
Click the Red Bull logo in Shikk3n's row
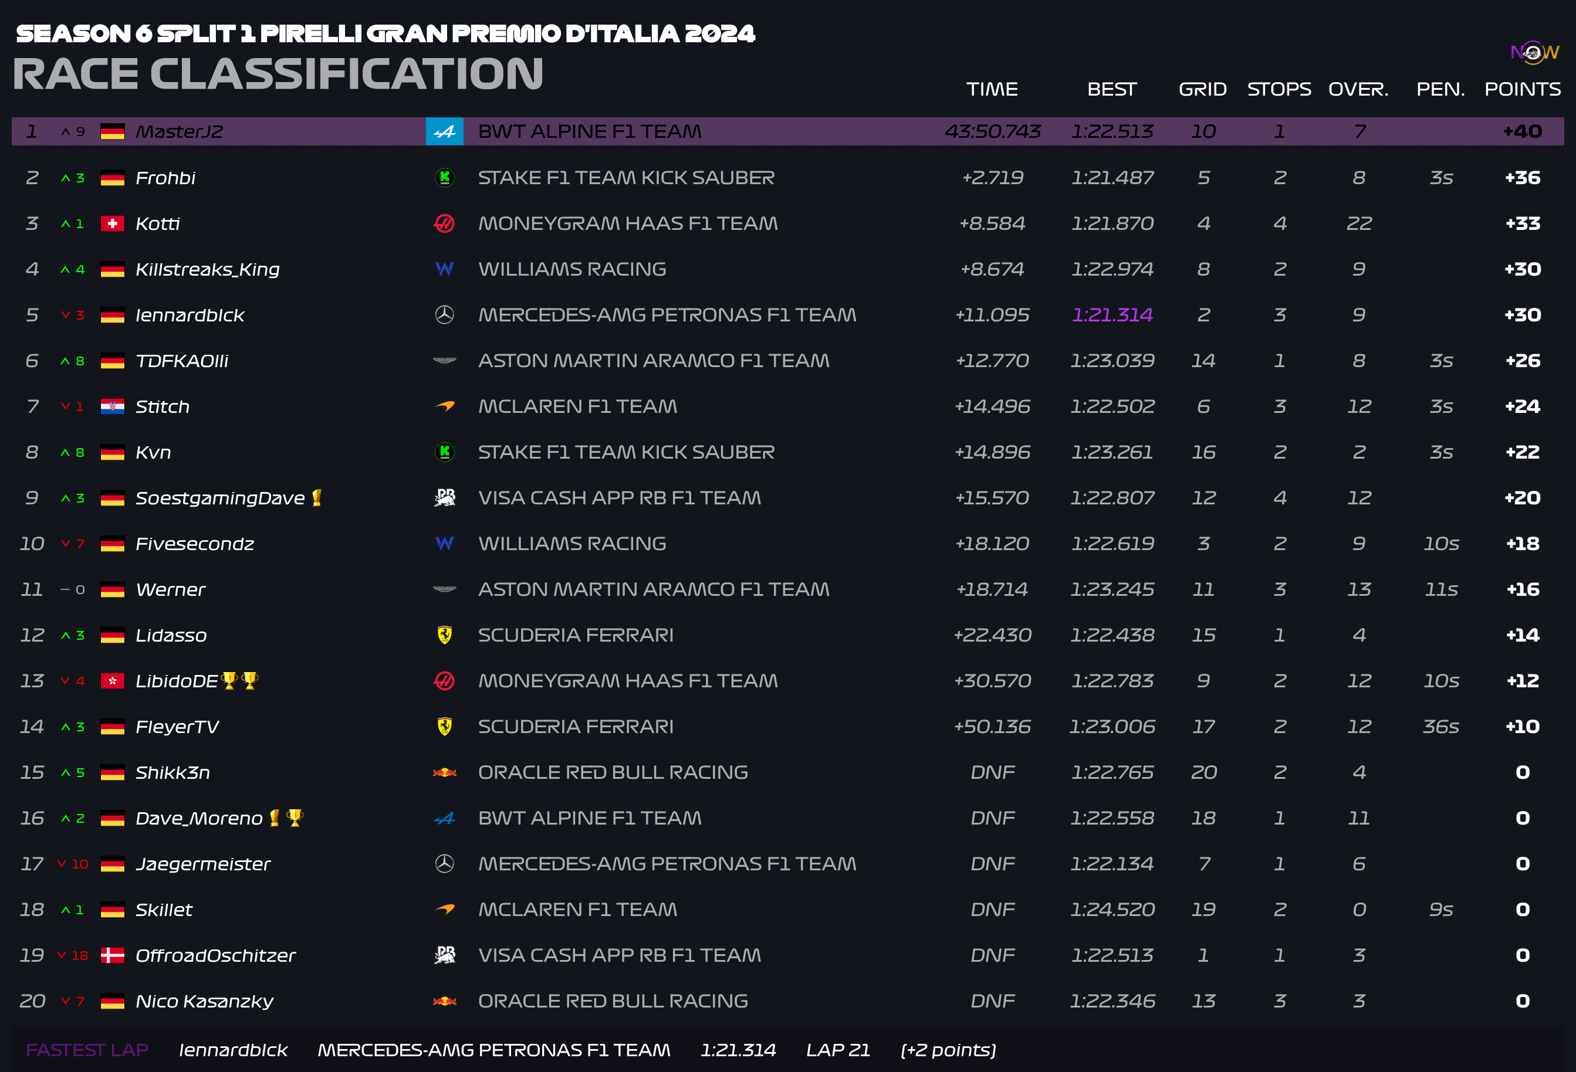pos(444,772)
